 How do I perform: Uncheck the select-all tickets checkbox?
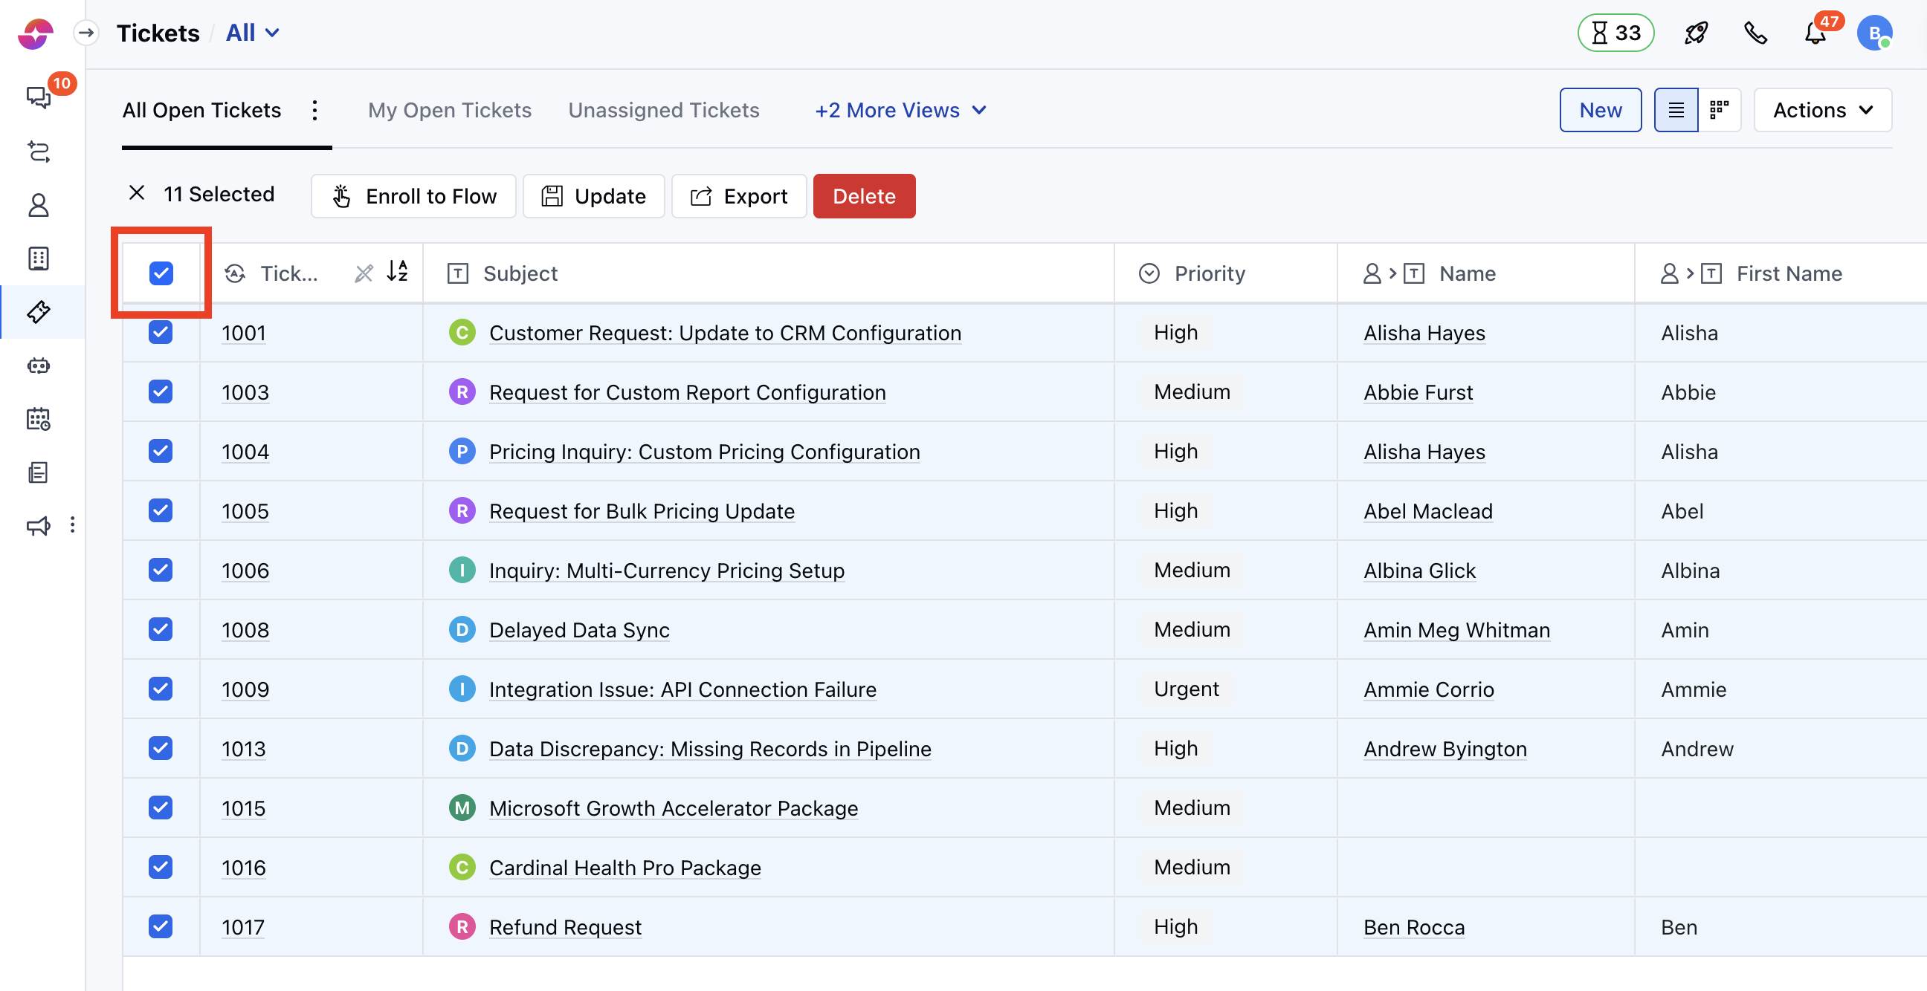coord(161,273)
